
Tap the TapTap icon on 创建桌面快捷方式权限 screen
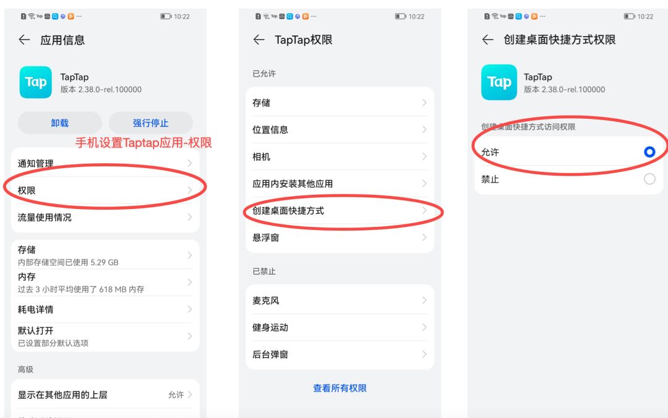499,82
